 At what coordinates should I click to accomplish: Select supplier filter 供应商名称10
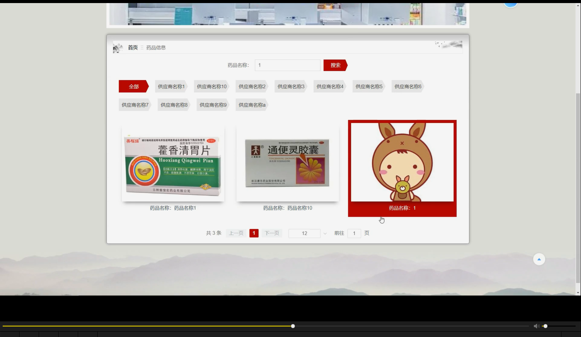(211, 86)
